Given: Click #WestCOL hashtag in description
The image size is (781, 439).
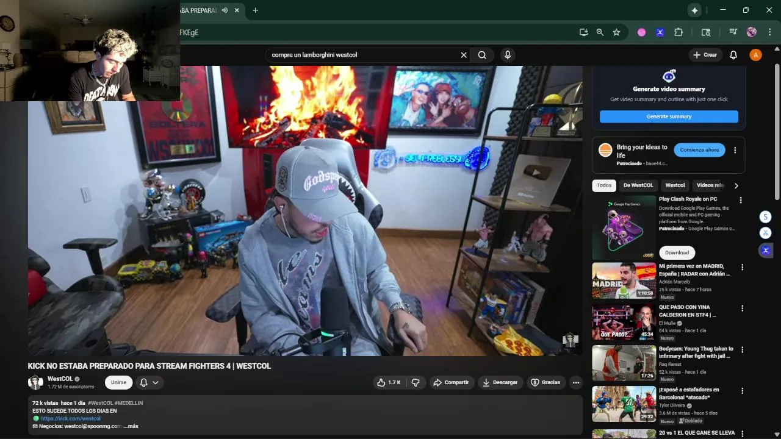Looking at the screenshot, I should click(x=100, y=403).
